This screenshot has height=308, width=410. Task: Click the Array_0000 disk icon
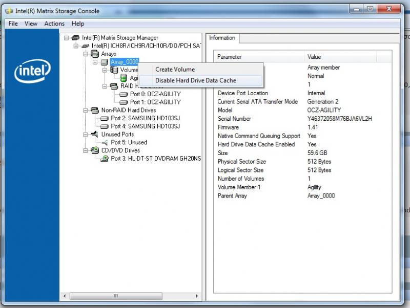click(105, 62)
